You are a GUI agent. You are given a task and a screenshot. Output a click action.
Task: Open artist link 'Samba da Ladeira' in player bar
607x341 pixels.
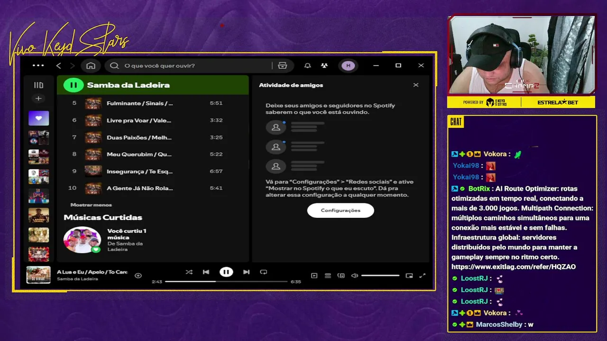pos(77,279)
